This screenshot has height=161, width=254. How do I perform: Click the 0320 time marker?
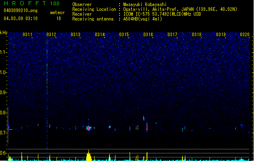click(x=245, y=35)
